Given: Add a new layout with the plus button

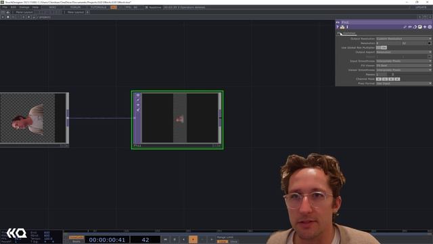Looking at the screenshot, I should click(87, 12).
